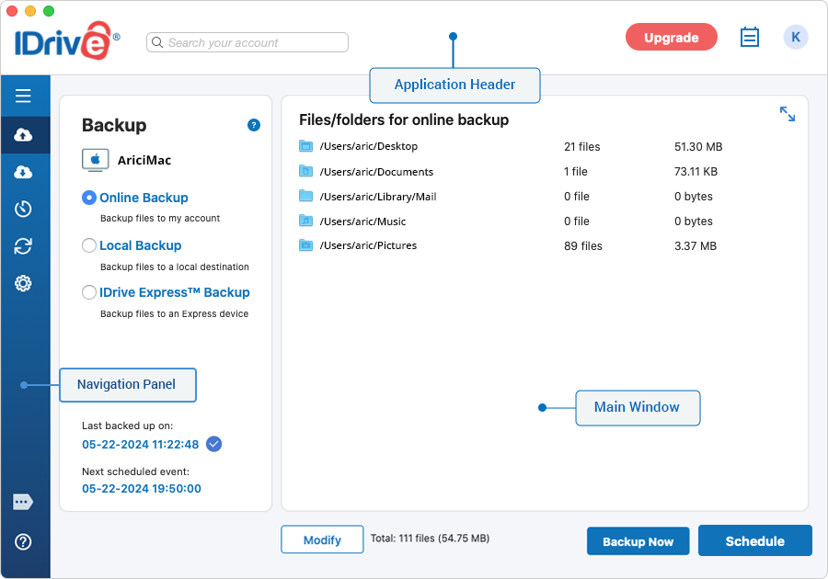
Task: Open the Scheduler clock icon in sidebar
Action: (x=23, y=209)
